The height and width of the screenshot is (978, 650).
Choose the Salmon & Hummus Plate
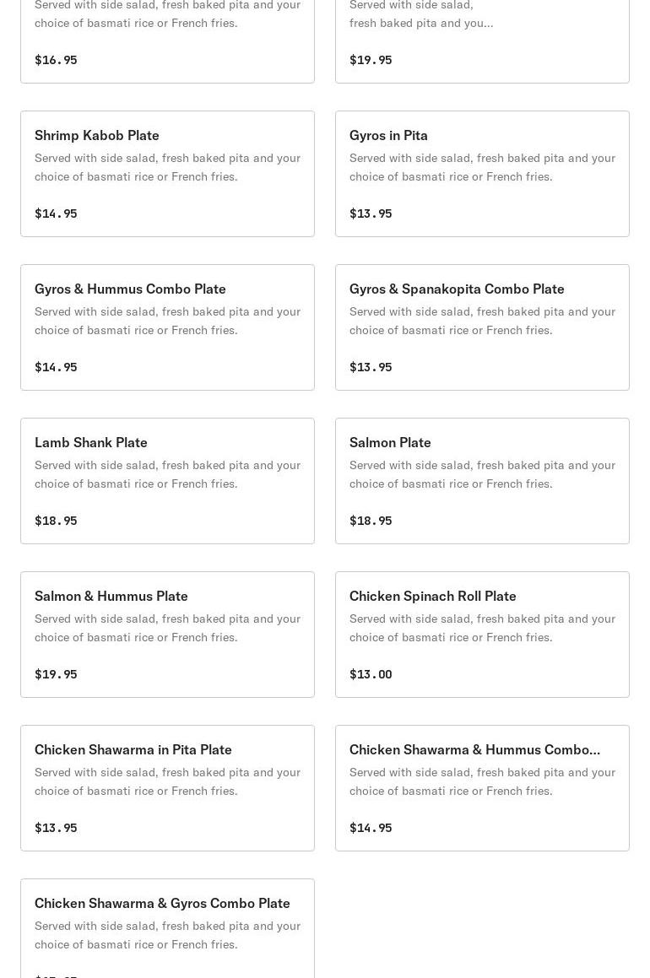click(x=167, y=635)
